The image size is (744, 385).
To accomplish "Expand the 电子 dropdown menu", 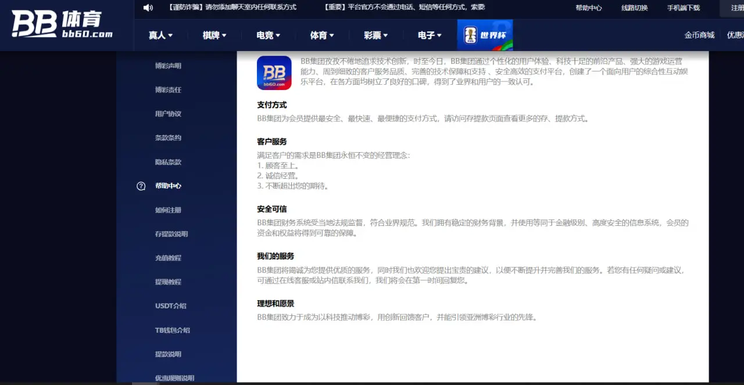I will point(430,35).
